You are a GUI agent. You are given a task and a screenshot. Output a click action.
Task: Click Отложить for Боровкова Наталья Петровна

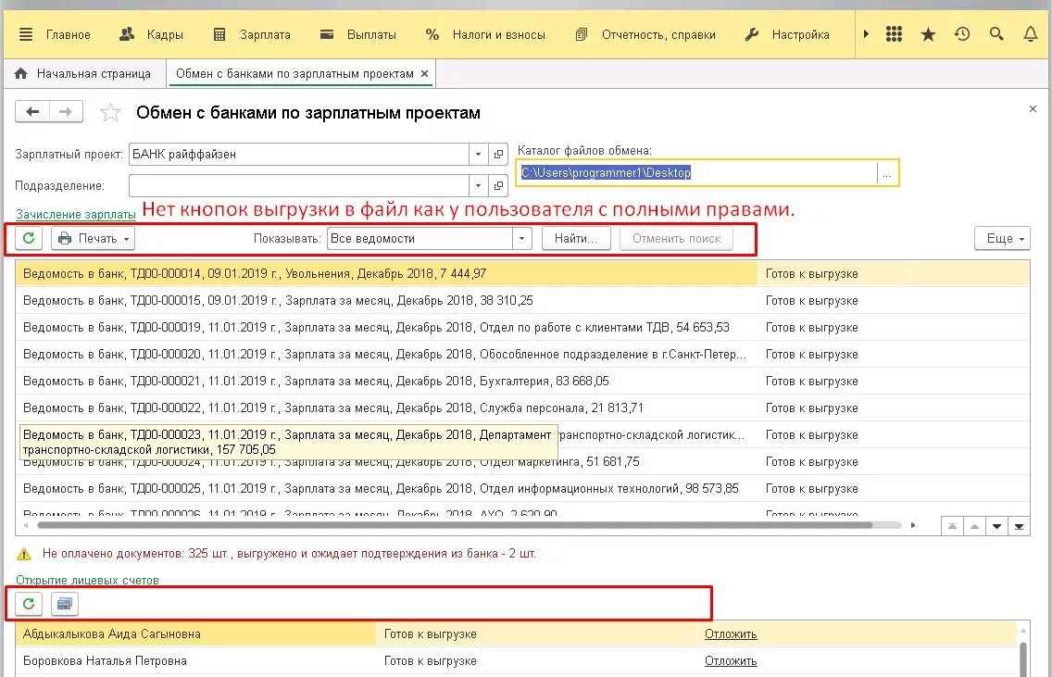[731, 661]
